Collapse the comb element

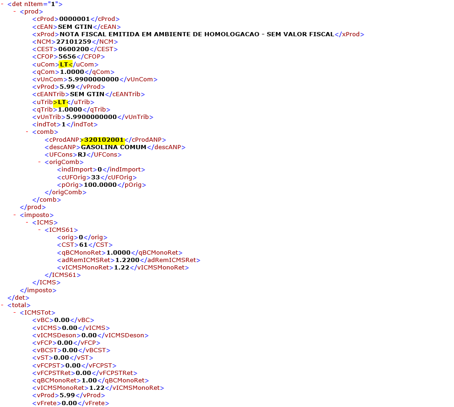click(27, 132)
